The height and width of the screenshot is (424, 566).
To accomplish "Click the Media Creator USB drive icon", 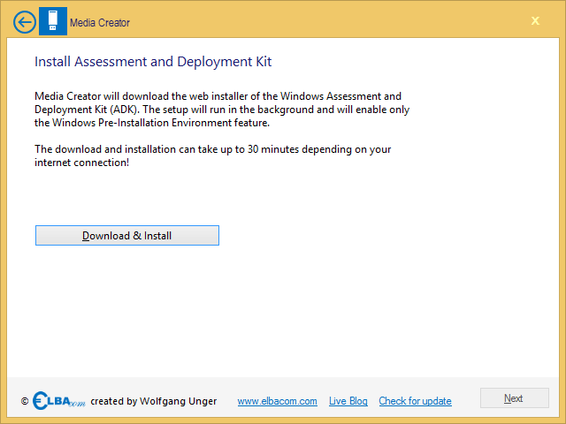I will (x=53, y=21).
